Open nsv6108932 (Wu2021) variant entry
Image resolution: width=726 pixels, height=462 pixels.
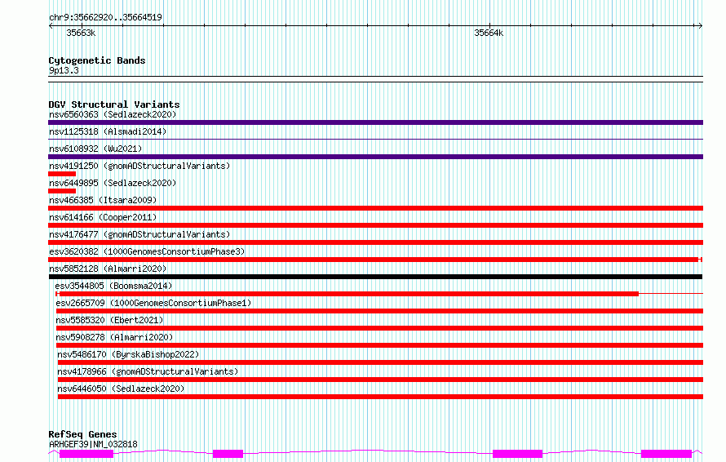tap(95, 149)
